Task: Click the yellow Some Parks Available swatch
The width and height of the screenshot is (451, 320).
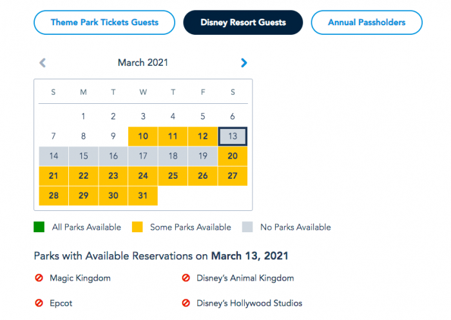Action: point(137,227)
